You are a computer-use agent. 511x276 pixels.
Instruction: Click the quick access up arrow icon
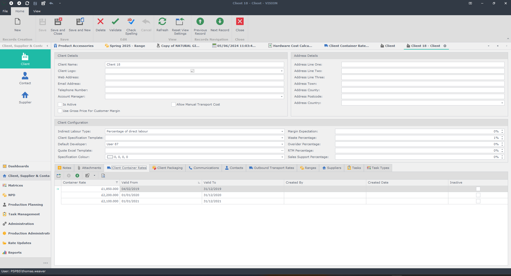pyautogui.click(x=11, y=3)
